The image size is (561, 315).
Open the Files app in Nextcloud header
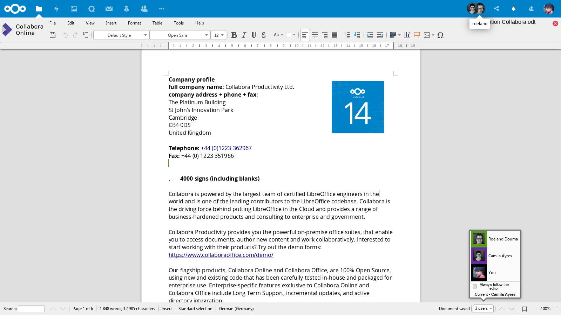tap(39, 9)
